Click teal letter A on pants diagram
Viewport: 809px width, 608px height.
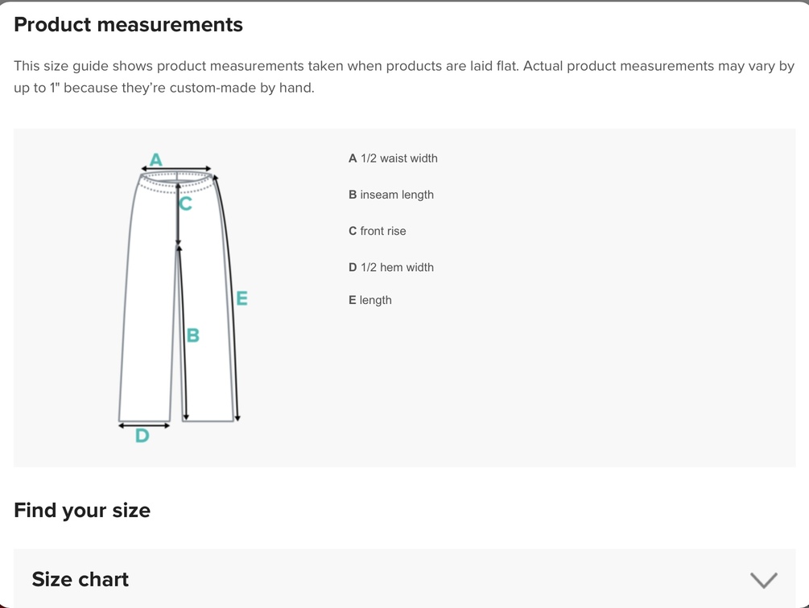156,159
